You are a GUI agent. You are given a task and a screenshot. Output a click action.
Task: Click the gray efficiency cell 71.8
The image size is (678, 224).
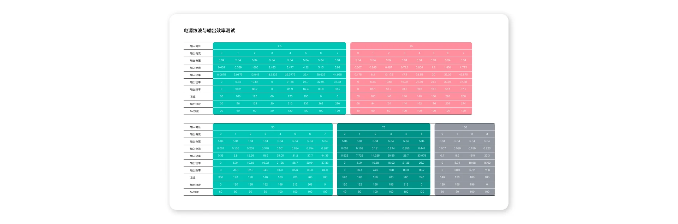point(487,170)
